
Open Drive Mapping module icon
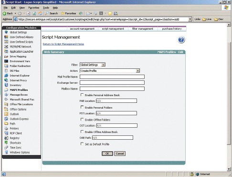(x=6, y=56)
